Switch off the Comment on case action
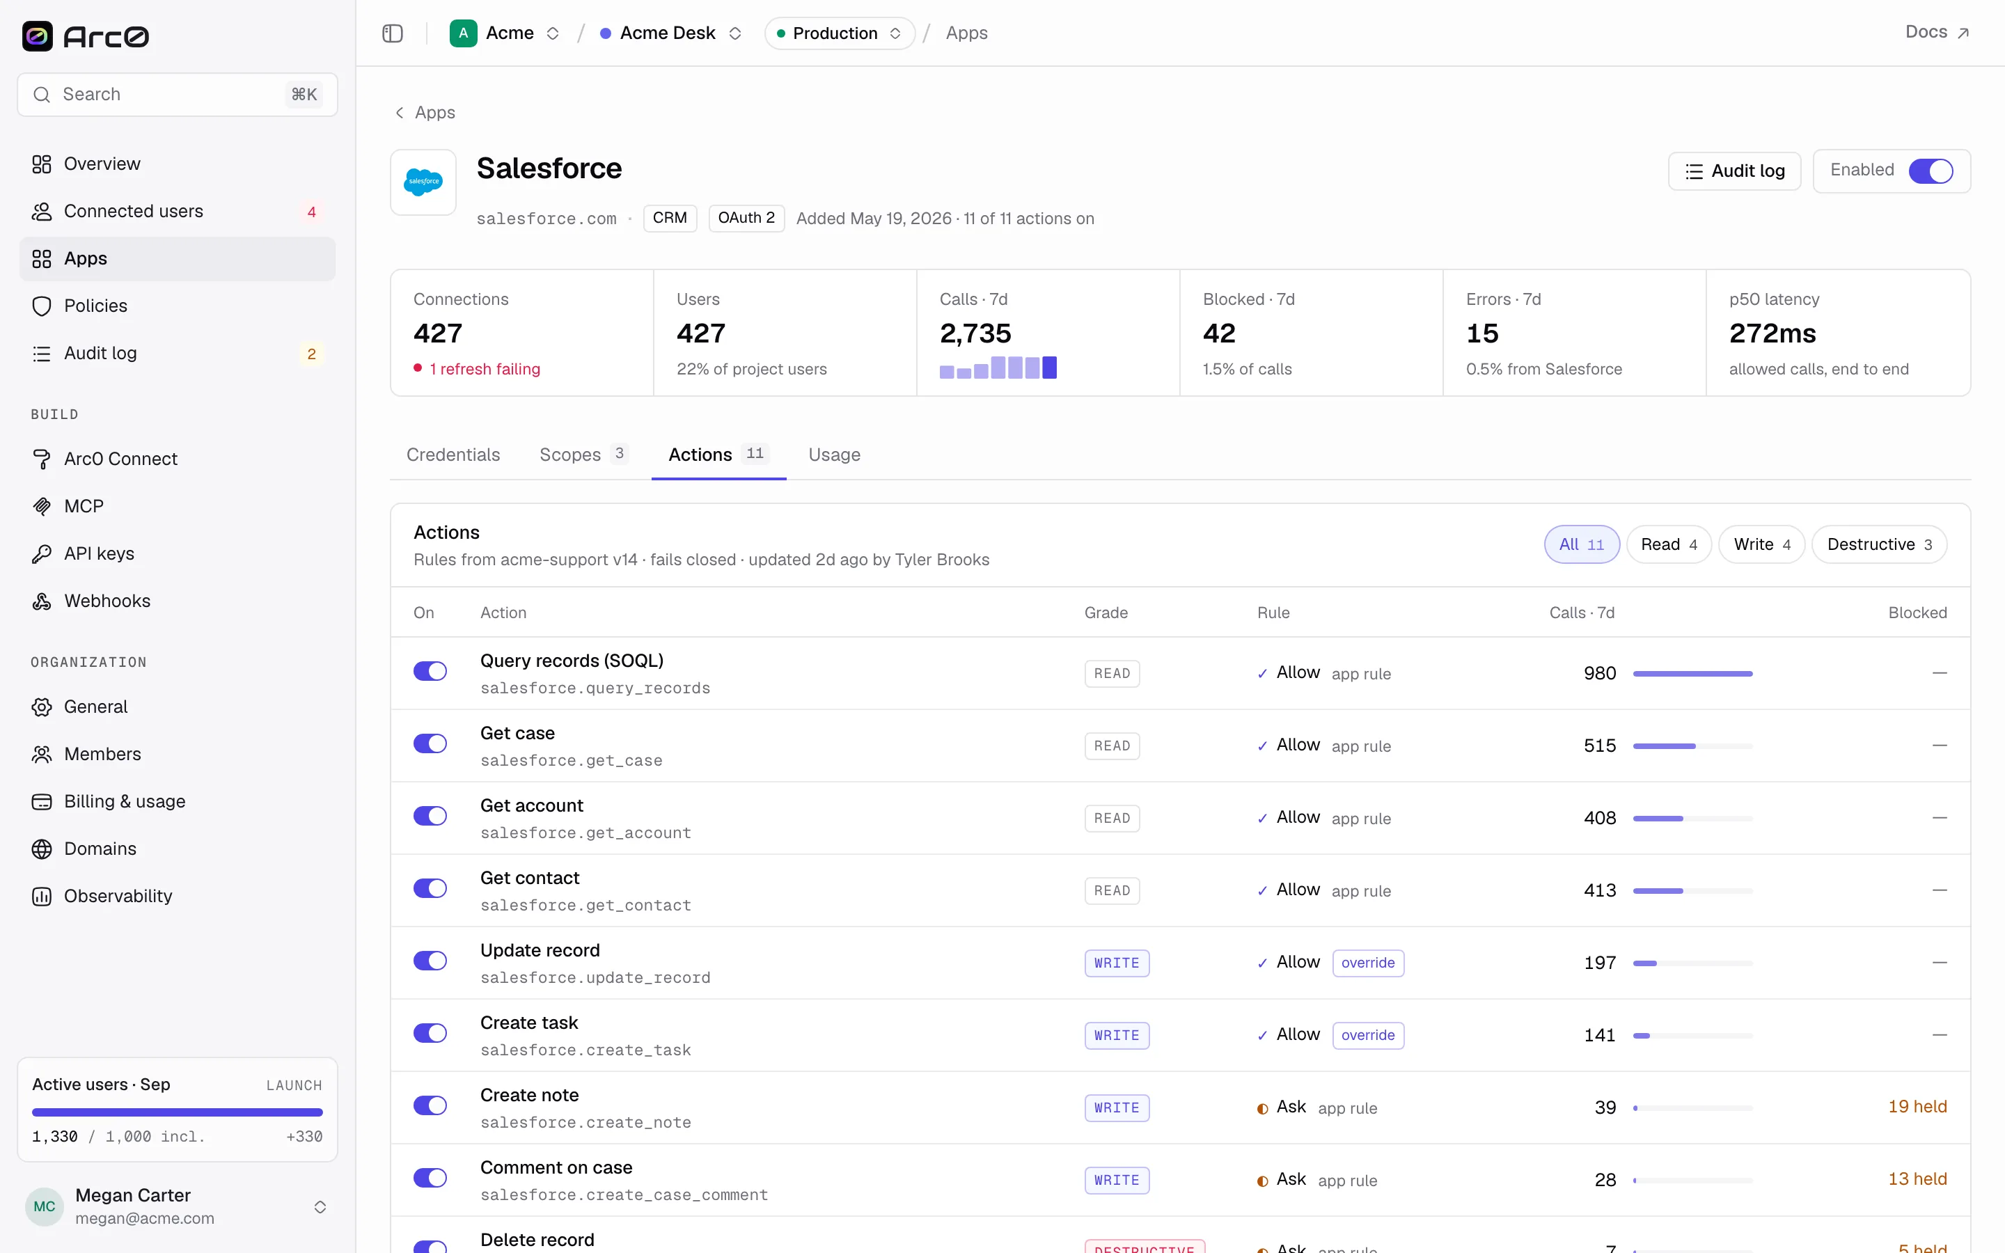This screenshot has height=1253, width=2005. [x=430, y=1178]
